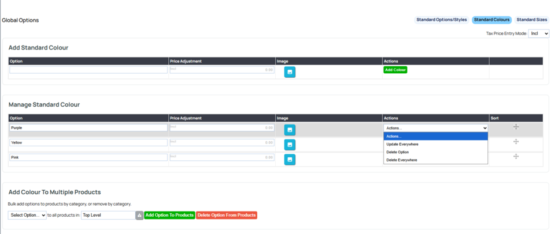Click sort handle for Purple row
The image size is (555, 234).
pos(516,127)
